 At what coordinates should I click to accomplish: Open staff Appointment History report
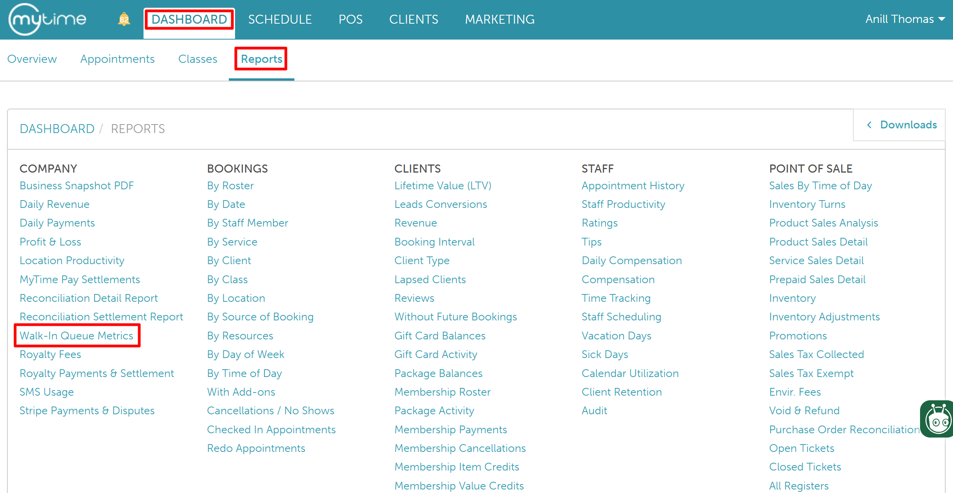coord(633,186)
